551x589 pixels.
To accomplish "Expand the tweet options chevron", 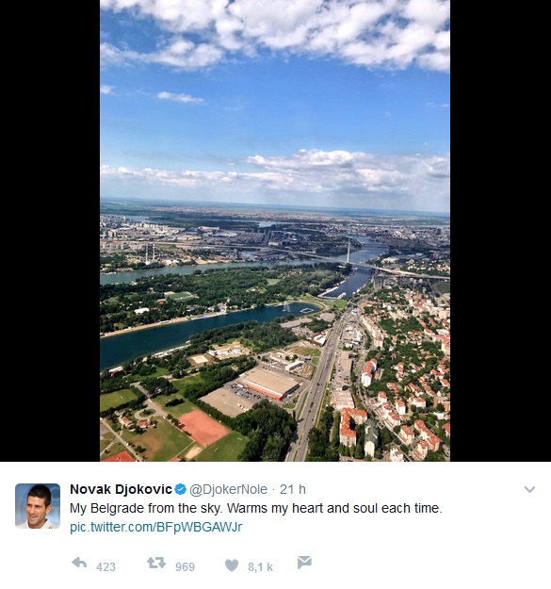I will (x=529, y=489).
